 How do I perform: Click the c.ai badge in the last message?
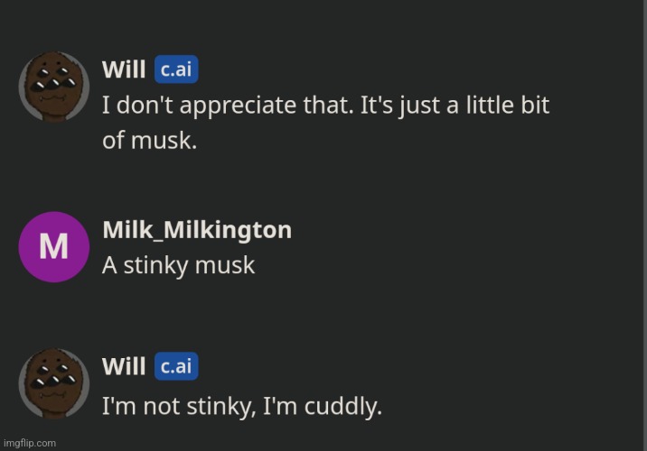pos(176,366)
